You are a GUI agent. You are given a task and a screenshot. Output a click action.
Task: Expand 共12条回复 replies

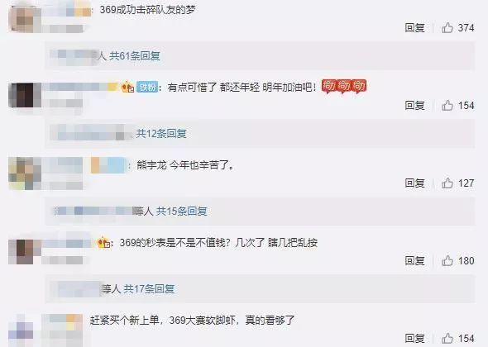coord(161,134)
